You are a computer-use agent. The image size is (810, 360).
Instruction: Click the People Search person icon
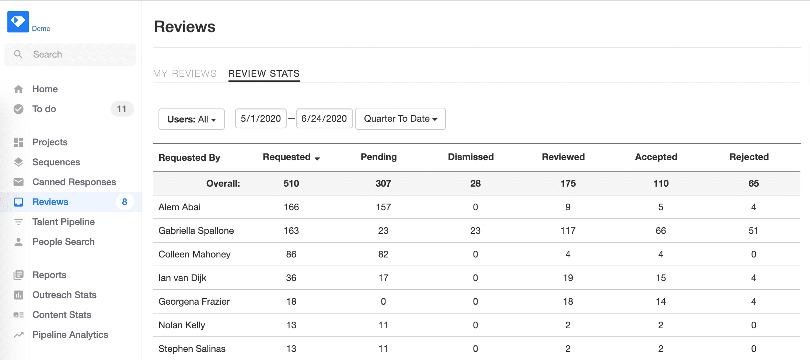click(18, 242)
